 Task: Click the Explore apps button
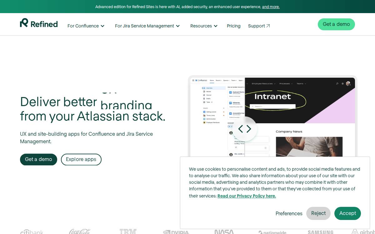click(81, 159)
